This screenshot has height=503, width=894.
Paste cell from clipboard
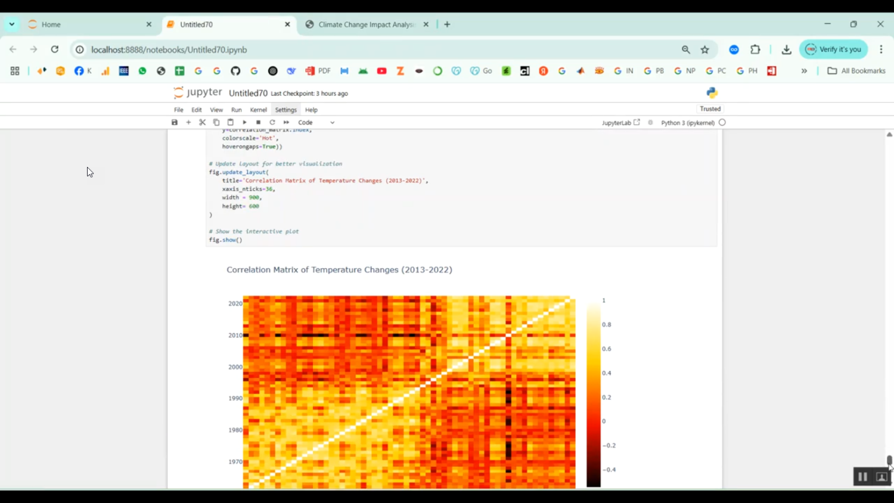(230, 122)
